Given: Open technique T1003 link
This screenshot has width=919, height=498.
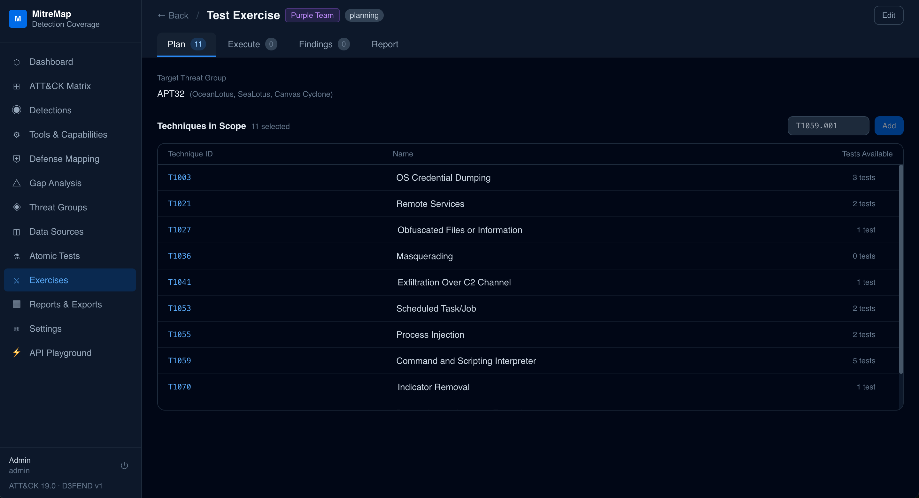Looking at the screenshot, I should (x=180, y=177).
